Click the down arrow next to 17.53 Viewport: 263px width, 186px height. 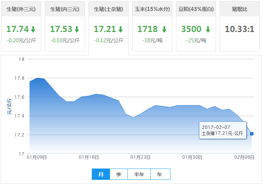pyautogui.click(x=77, y=29)
